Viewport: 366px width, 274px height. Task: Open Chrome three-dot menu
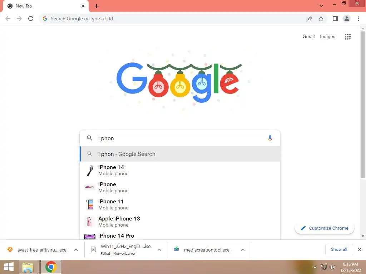358,19
